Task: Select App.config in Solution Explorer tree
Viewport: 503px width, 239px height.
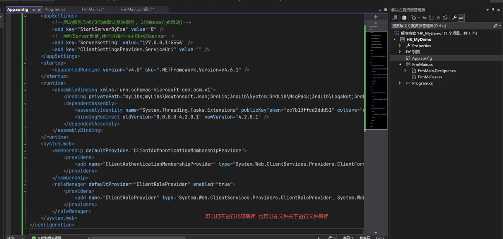Action: [x=422, y=58]
